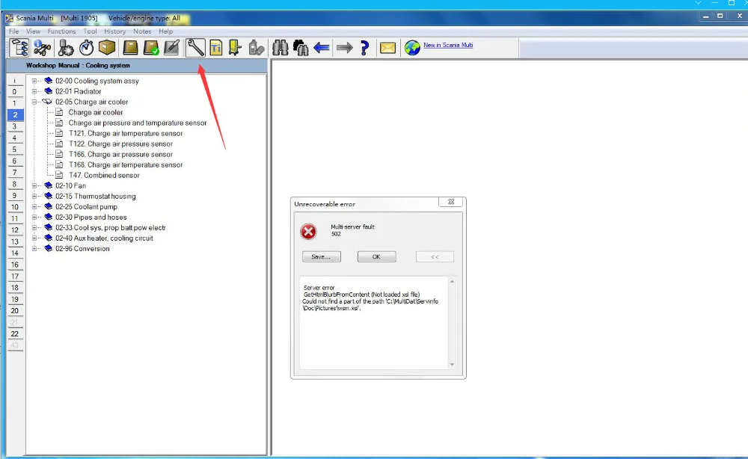Select main group tab 2 in sidebar
Image resolution: width=748 pixels, height=459 pixels.
tap(15, 115)
